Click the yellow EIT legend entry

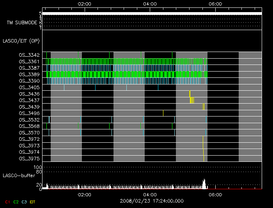32,202
